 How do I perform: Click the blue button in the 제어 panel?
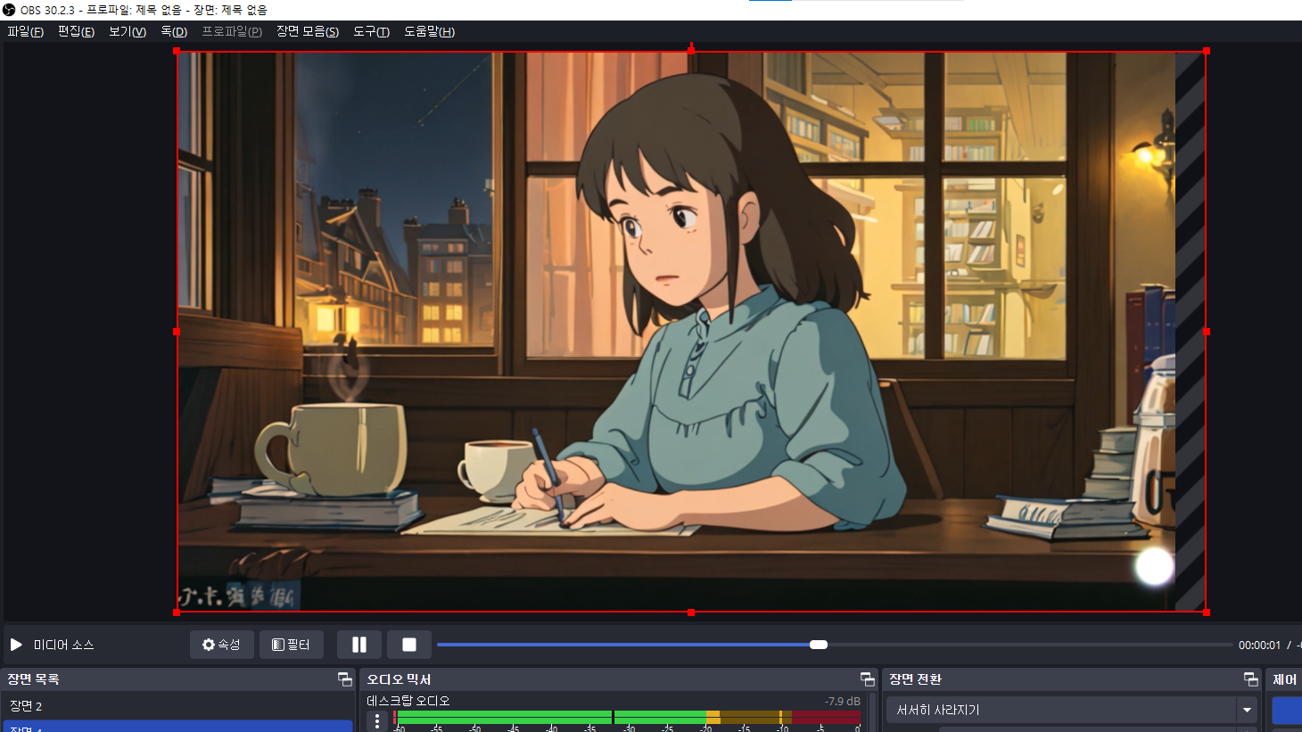coord(1287,711)
